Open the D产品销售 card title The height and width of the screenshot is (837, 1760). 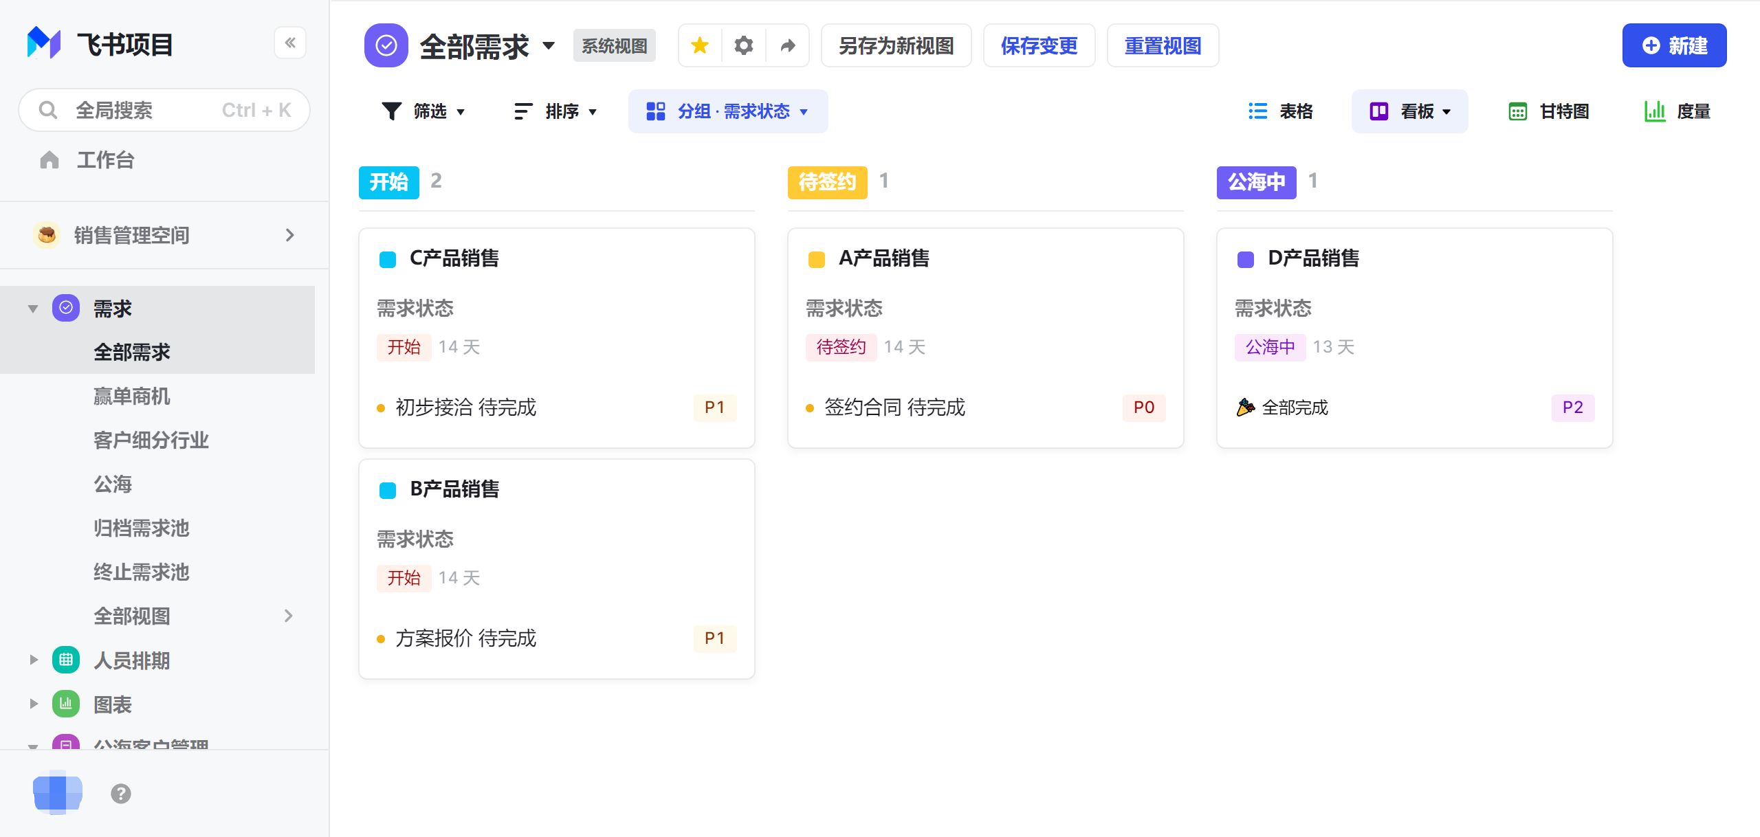(x=1313, y=258)
